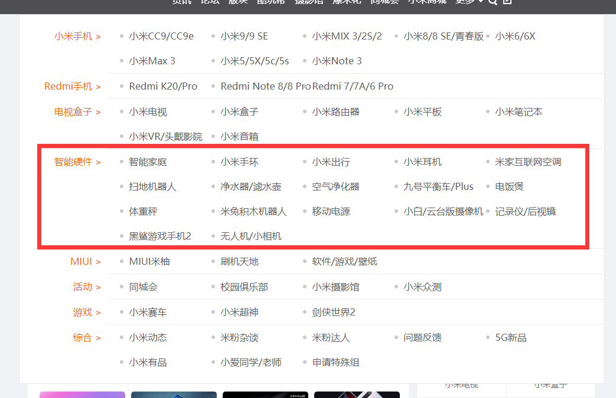Open 问题反馈 board
Viewport: 616px width, 398px height.
(x=423, y=338)
